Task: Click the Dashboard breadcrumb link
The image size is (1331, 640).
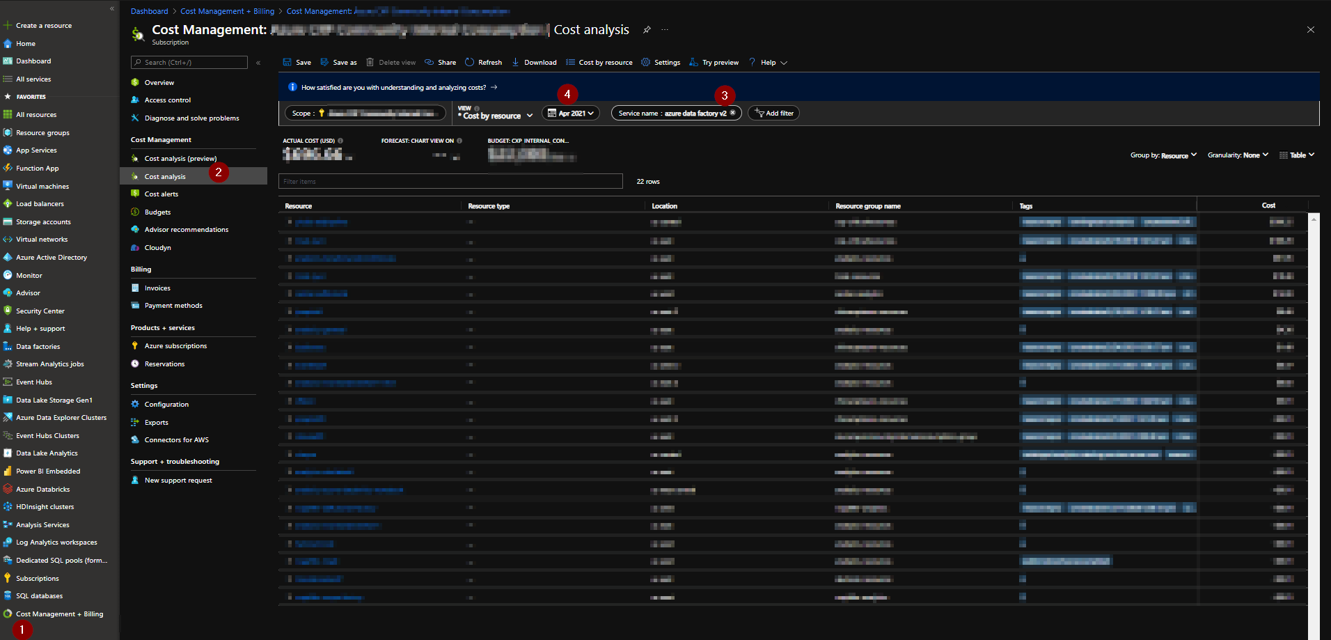Action: [150, 11]
